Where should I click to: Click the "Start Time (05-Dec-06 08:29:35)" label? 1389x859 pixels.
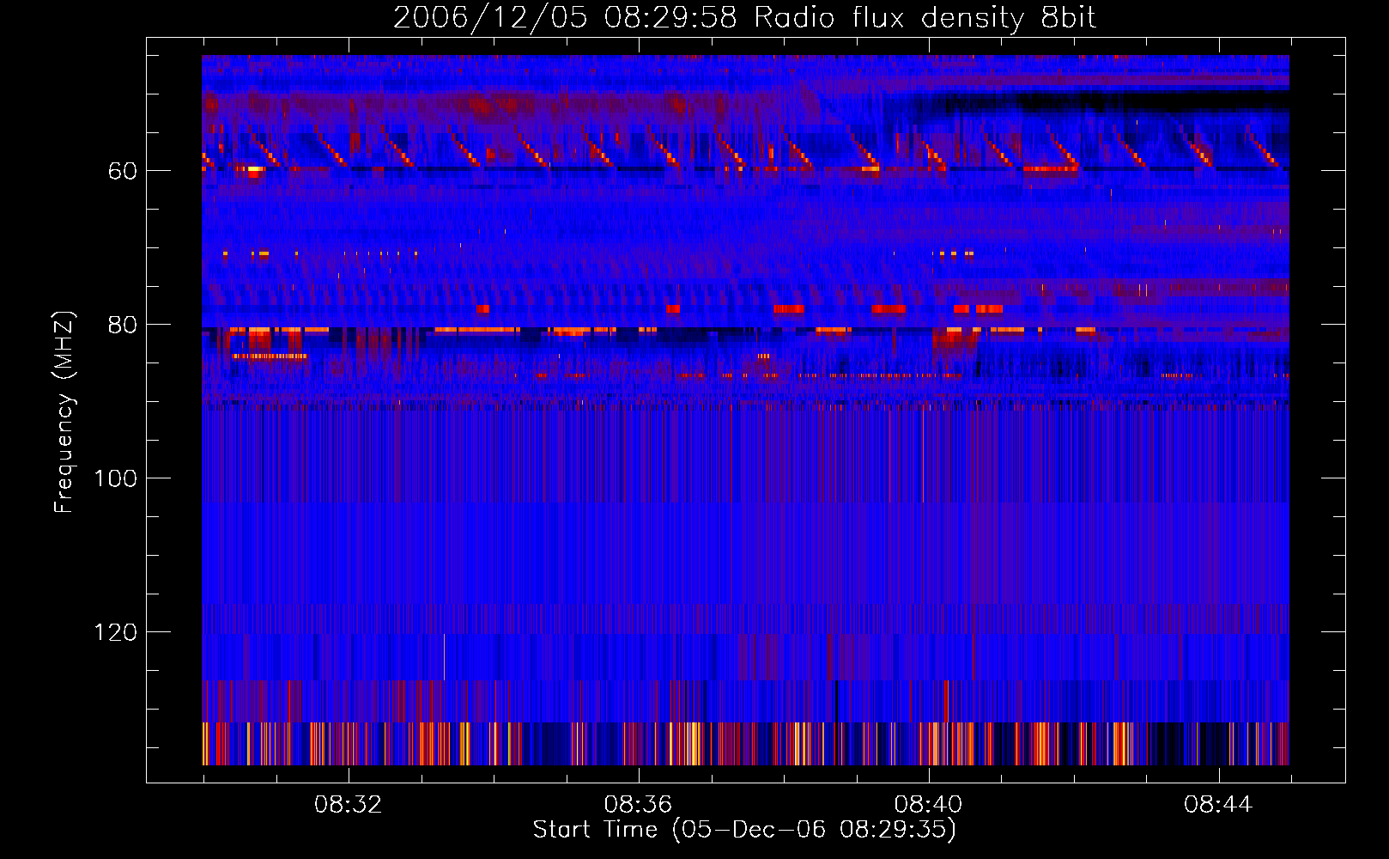coord(744,830)
